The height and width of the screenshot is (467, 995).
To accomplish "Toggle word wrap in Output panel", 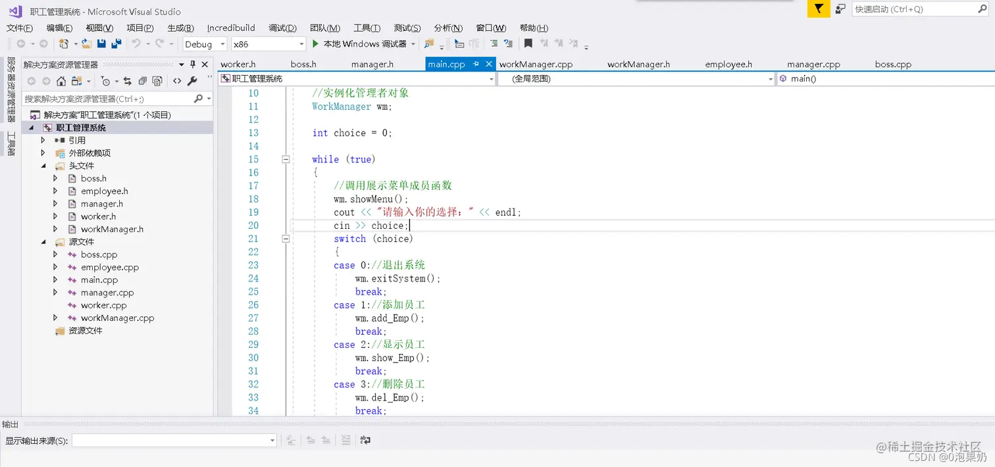I will click(x=366, y=440).
